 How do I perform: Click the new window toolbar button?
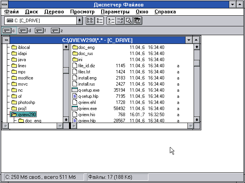click(x=129, y=21)
